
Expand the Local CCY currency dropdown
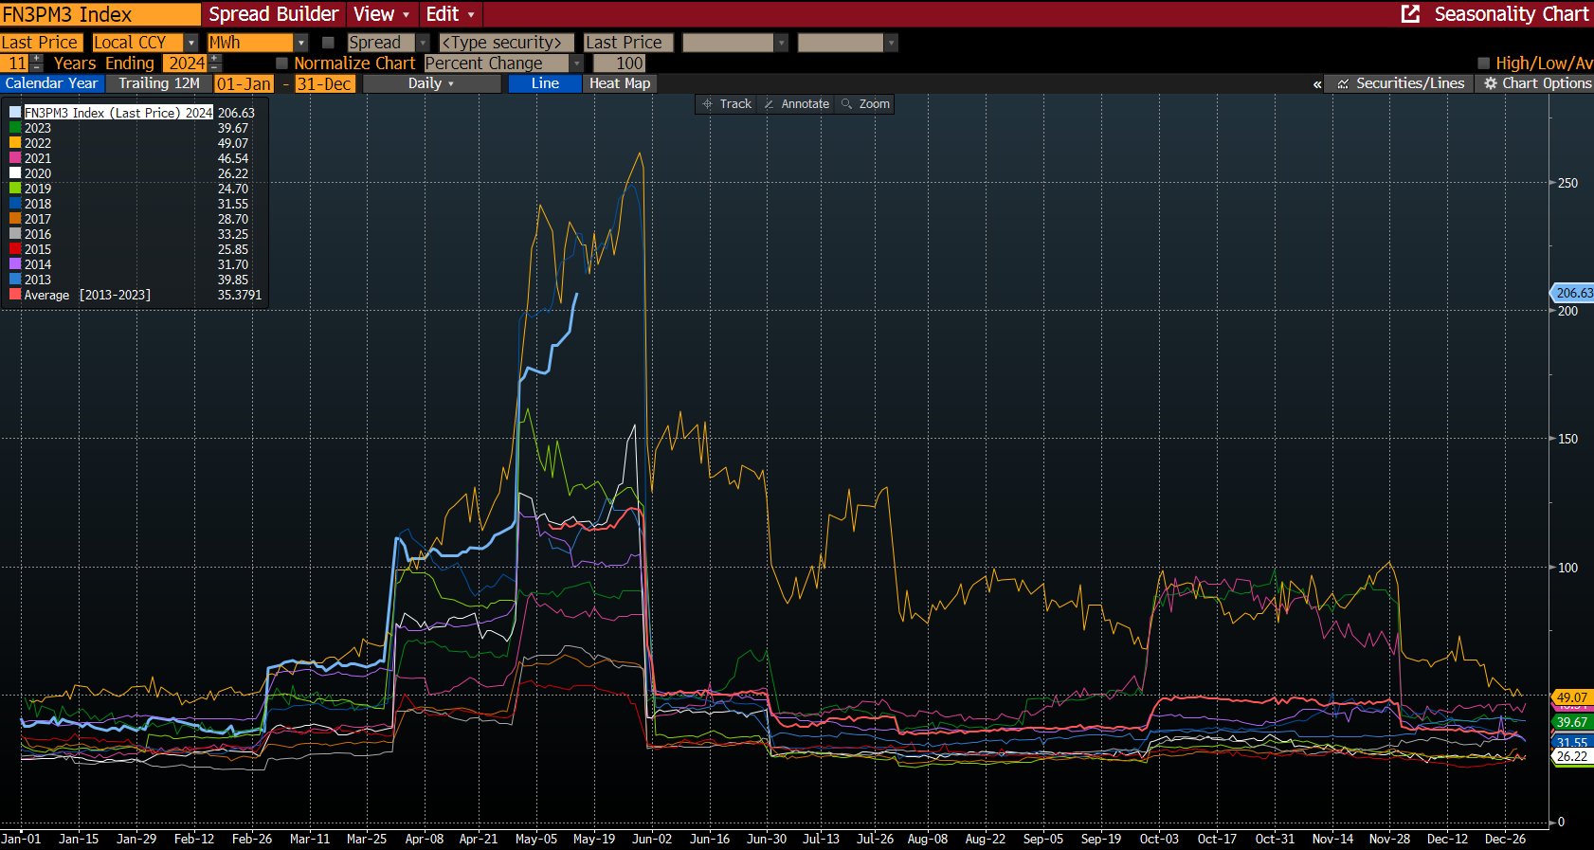pyautogui.click(x=190, y=43)
